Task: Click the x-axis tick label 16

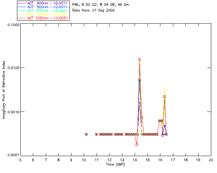Action: click(x=160, y=160)
